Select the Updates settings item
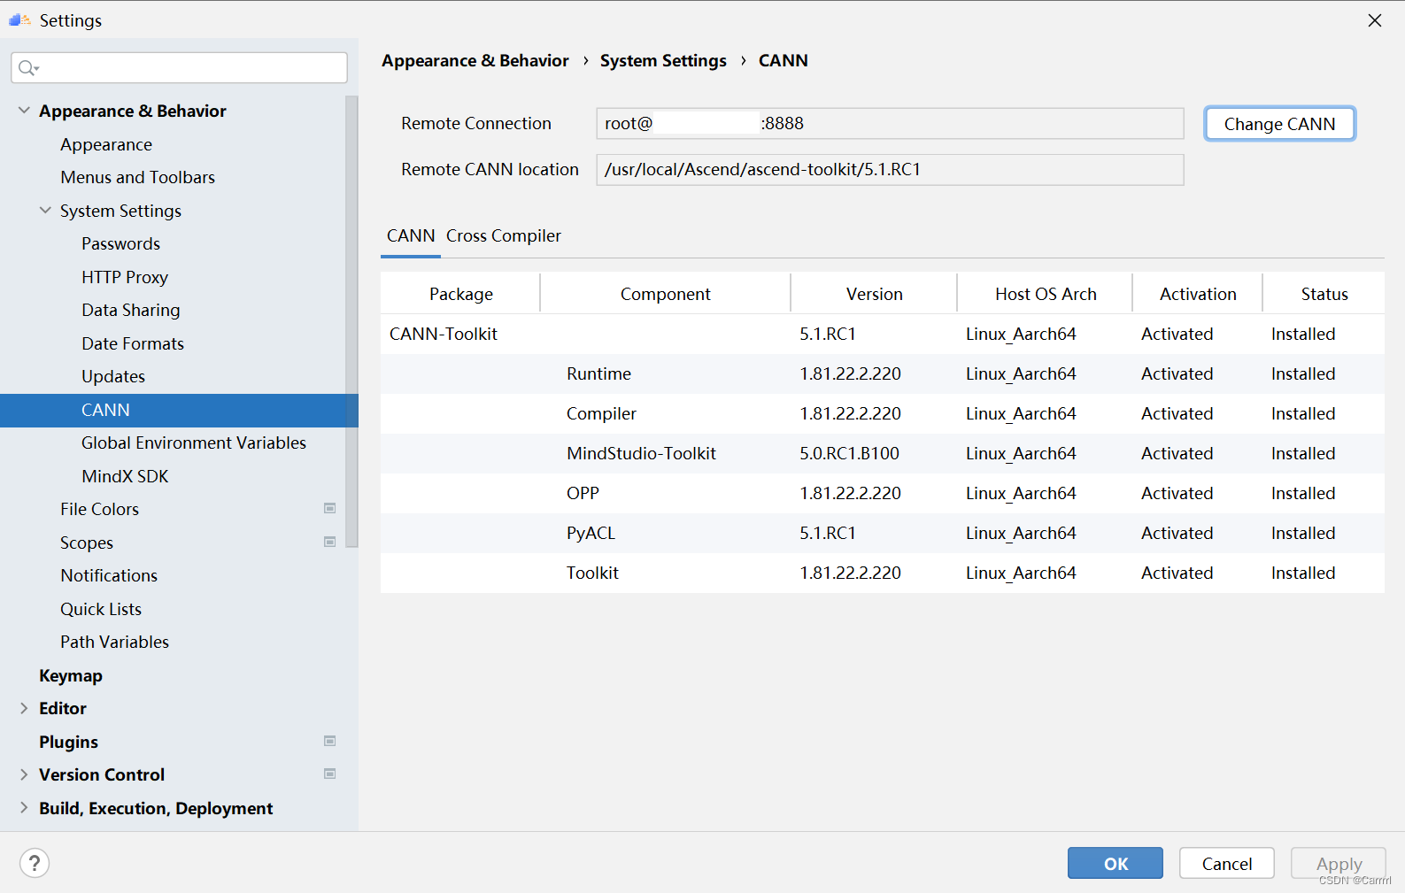The width and height of the screenshot is (1405, 893). tap(113, 376)
